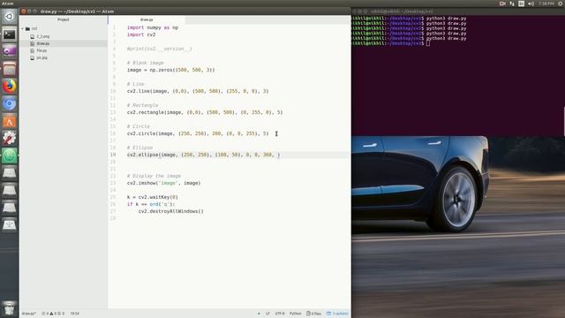The height and width of the screenshot is (318, 565).
Task: Collapse the cv2 project folder
Action: click(x=22, y=28)
